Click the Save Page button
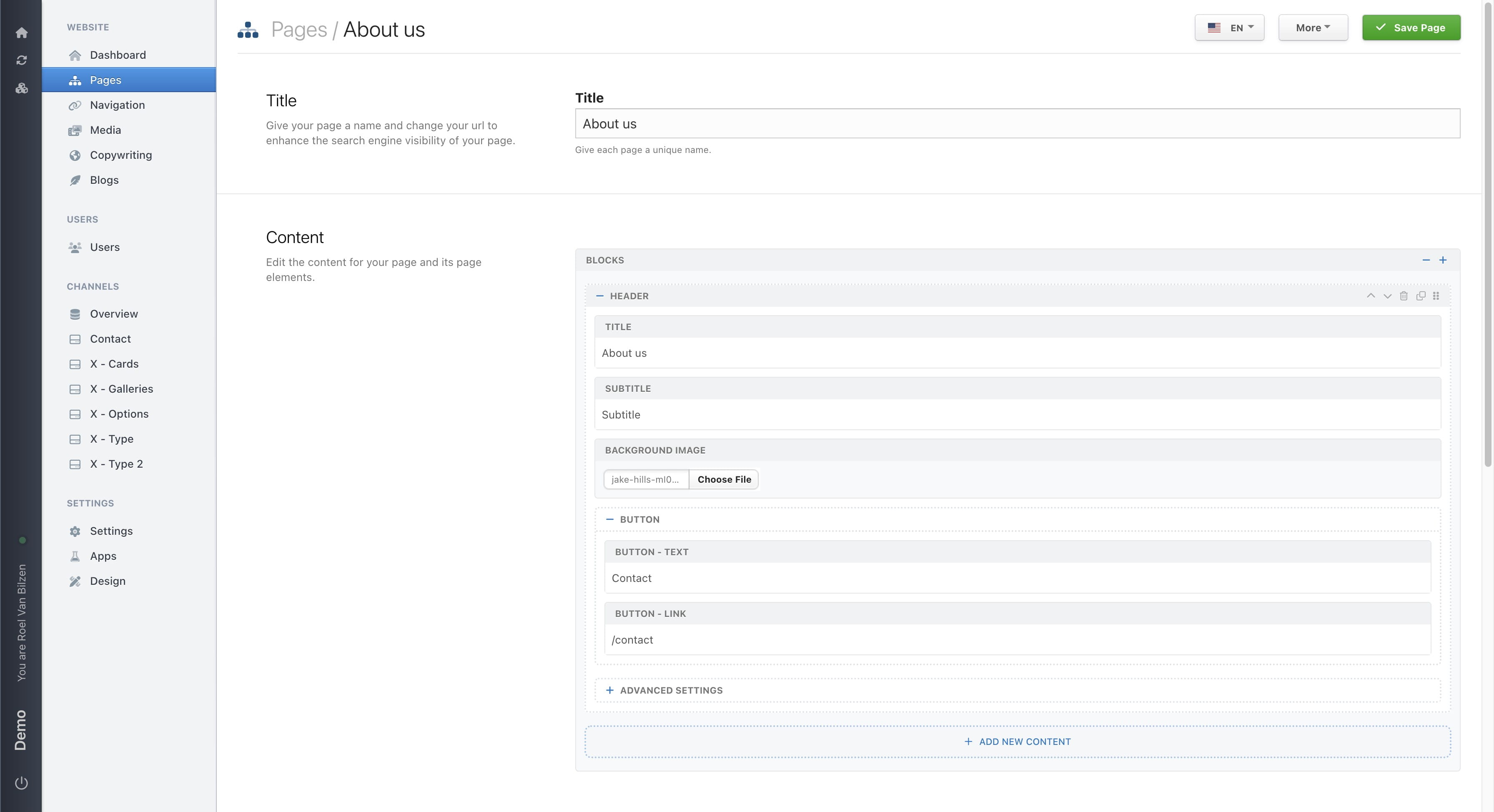 coord(1411,27)
